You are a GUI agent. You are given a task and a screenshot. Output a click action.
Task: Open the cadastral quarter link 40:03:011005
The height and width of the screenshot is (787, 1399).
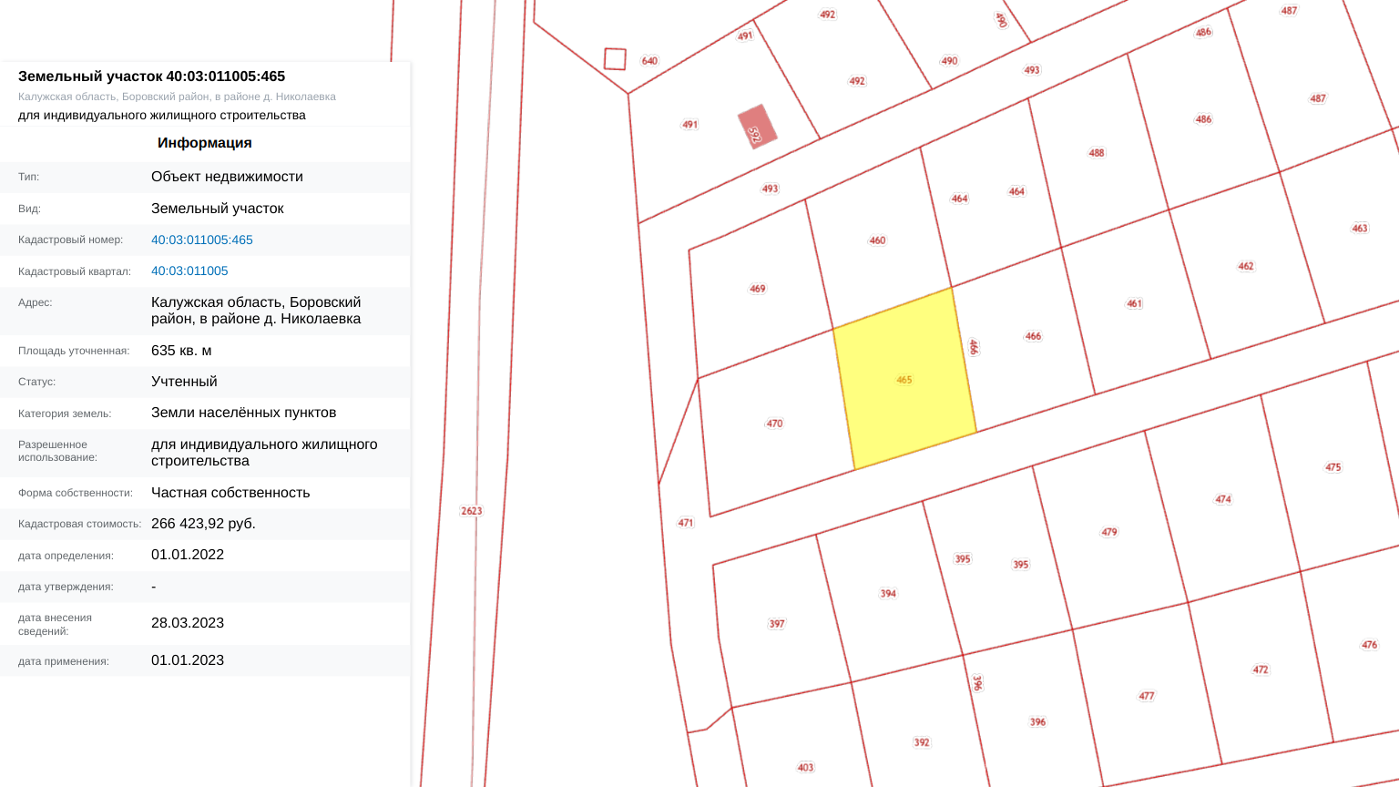pyautogui.click(x=189, y=271)
